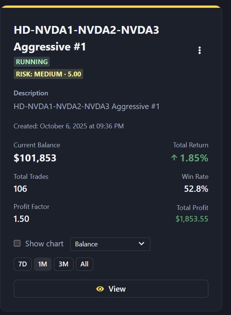Click the RISK: MEDIUM · 5.00 badge
Viewport: 231px width, 315px height.
pyautogui.click(x=48, y=74)
